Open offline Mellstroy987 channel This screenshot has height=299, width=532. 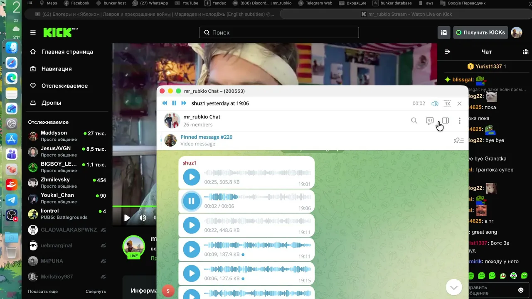click(67, 277)
